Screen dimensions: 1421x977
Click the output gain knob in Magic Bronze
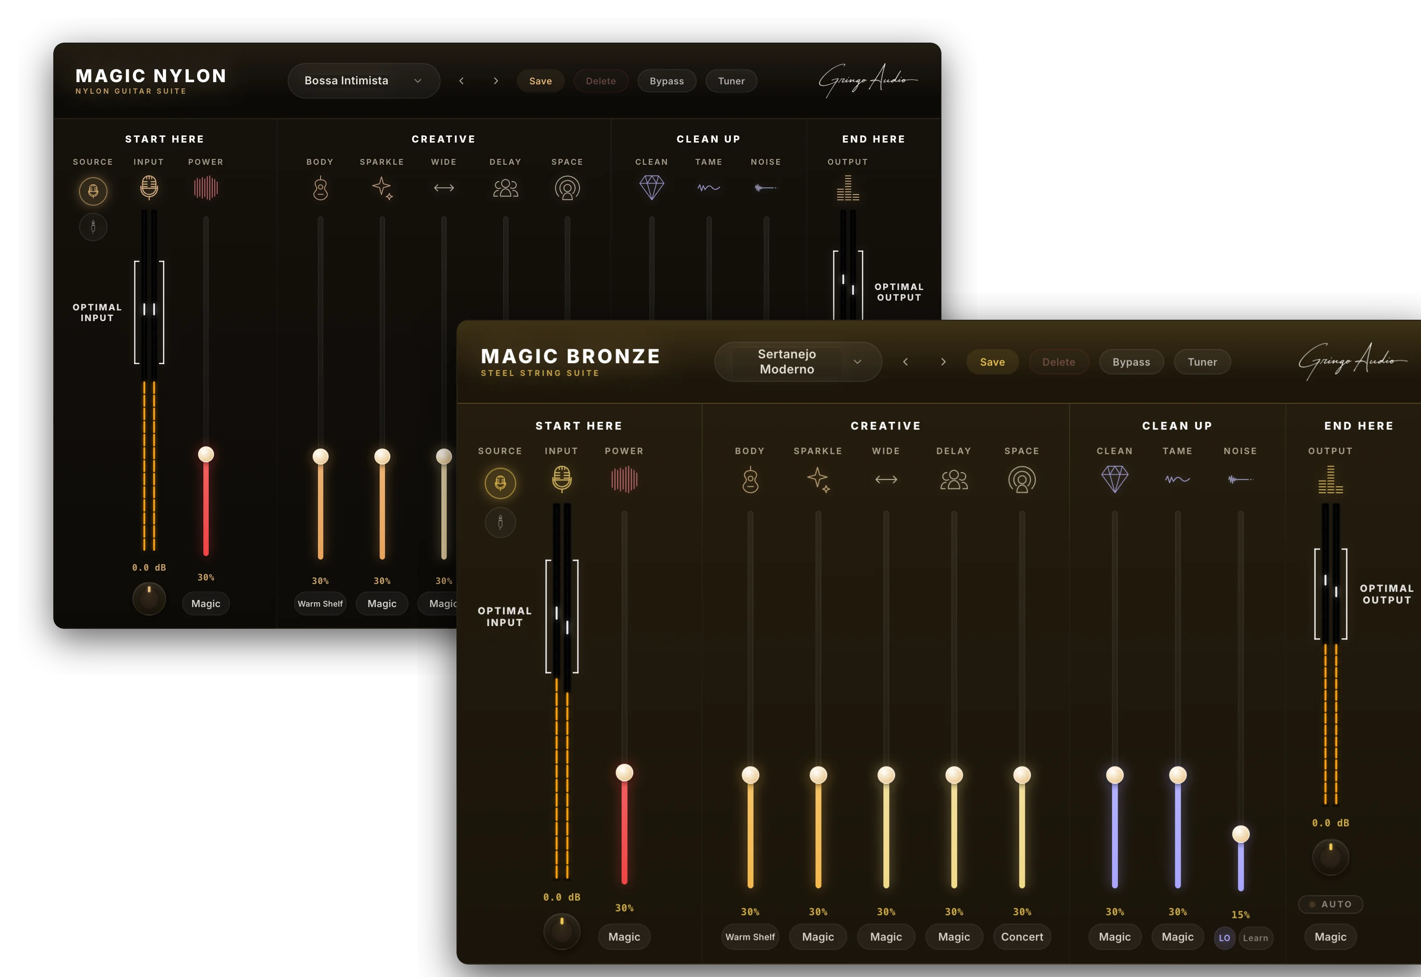click(x=1330, y=856)
